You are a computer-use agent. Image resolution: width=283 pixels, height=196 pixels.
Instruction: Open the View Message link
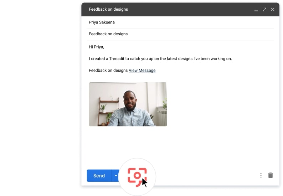(x=142, y=71)
